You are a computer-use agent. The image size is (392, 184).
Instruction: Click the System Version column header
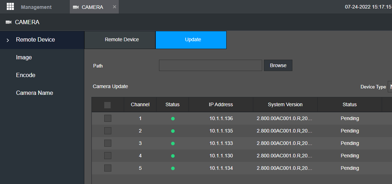(x=285, y=104)
